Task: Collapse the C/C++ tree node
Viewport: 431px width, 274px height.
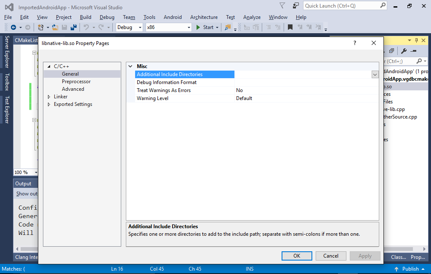Action: [49, 66]
